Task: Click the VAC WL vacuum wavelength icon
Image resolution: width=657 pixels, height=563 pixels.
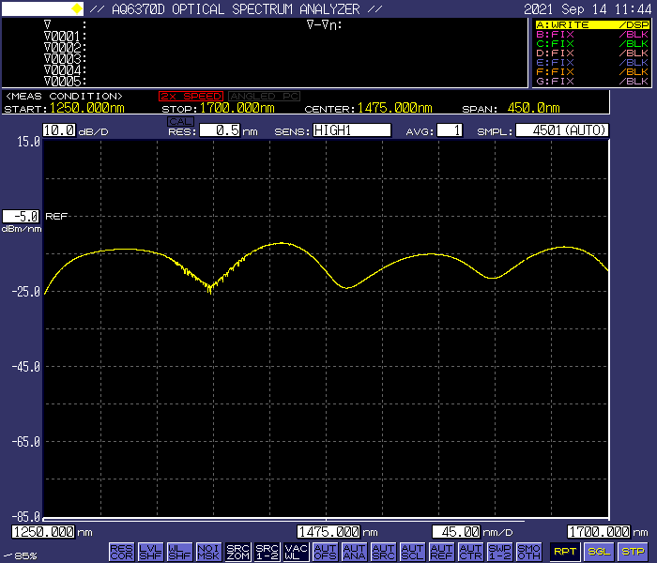Action: 296,552
